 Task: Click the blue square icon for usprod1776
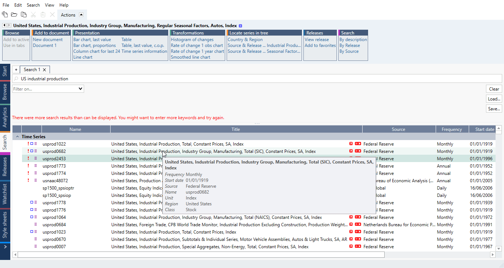click(x=32, y=210)
